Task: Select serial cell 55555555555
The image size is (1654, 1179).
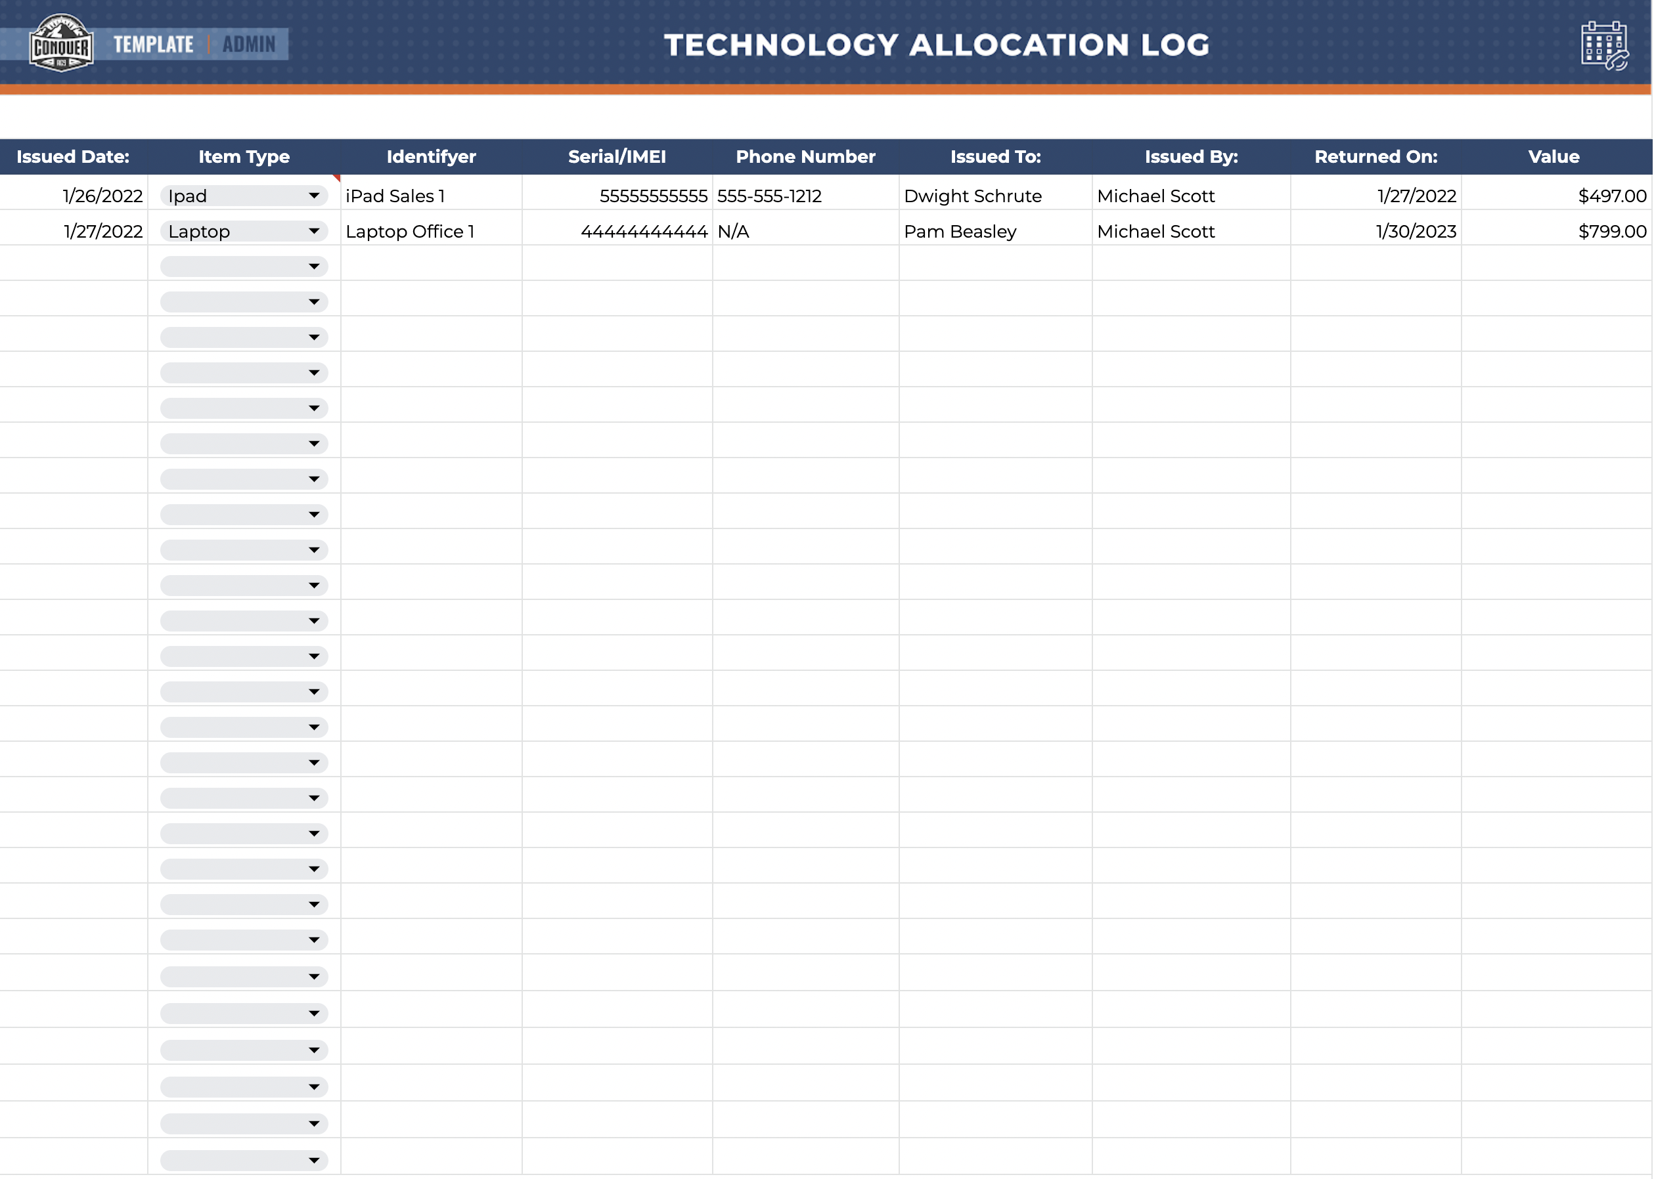Action: pyautogui.click(x=617, y=193)
